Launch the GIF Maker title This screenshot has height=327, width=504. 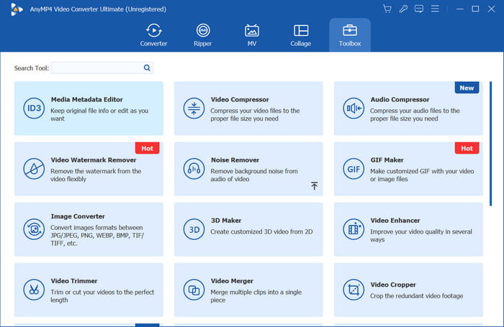click(387, 160)
